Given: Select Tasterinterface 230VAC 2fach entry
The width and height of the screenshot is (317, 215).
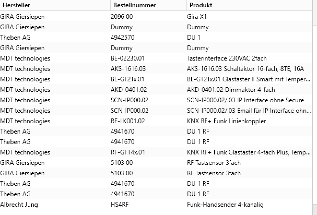Looking at the screenshot, I should (227, 58).
